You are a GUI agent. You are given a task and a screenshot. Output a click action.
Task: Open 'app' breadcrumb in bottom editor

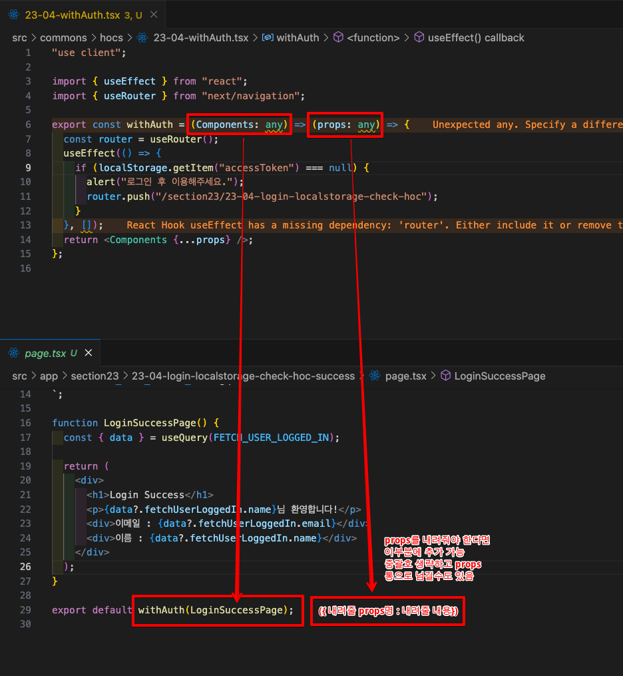click(x=49, y=376)
